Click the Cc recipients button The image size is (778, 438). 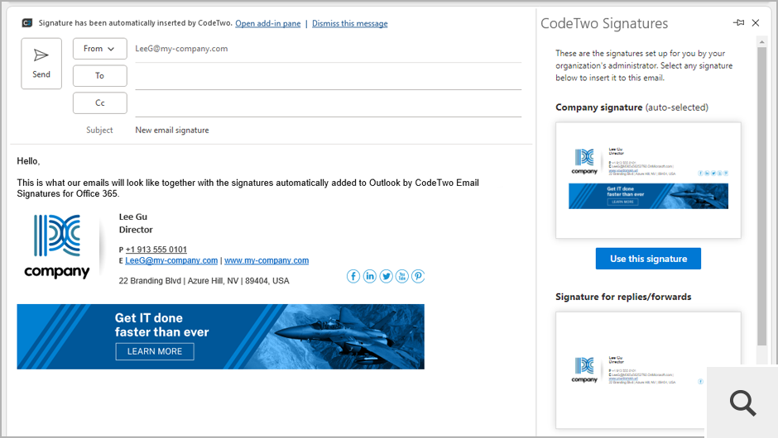99,103
